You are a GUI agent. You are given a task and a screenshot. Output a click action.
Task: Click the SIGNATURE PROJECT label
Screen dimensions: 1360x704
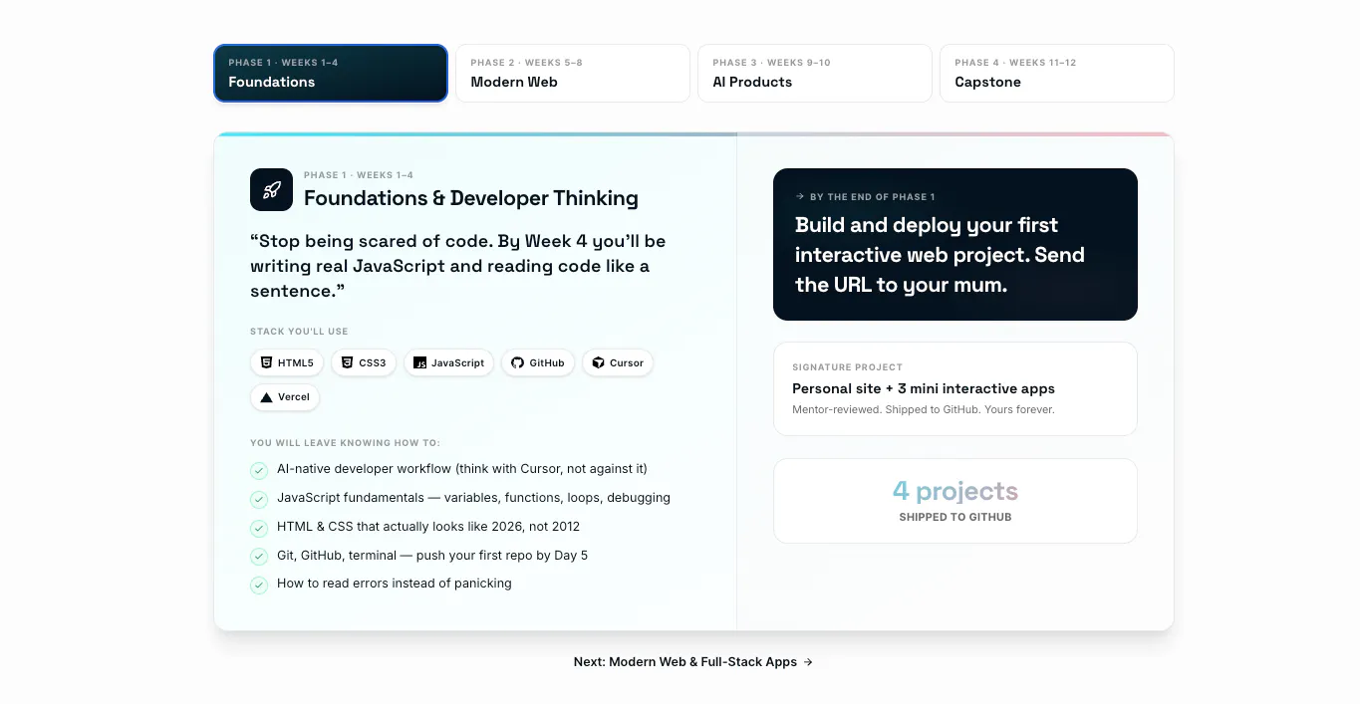tap(847, 367)
